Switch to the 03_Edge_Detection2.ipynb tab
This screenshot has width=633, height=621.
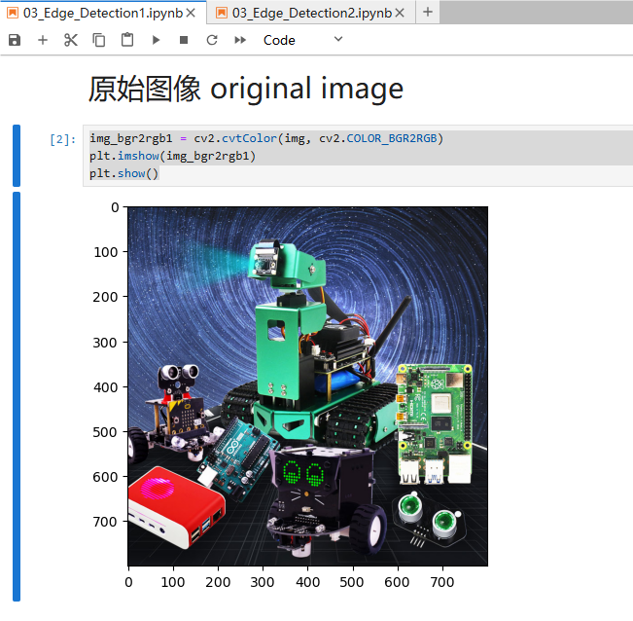point(312,13)
